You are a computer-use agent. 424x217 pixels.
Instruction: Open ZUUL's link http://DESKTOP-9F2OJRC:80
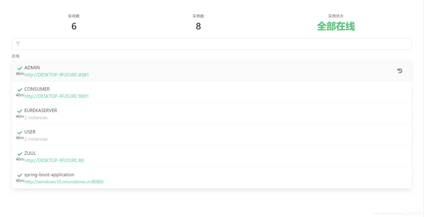54,160
